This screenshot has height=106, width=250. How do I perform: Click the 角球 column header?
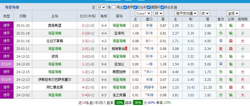coord(104,16)
